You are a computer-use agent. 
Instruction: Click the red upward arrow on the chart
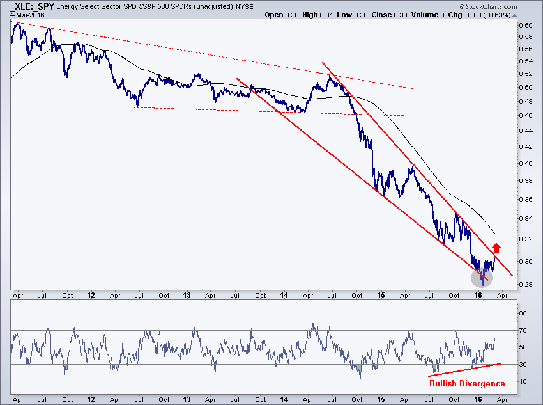[496, 248]
